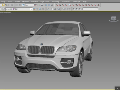The image size is (120, 90).
Task: Toggle Angle Snap
Action: pos(60,5)
